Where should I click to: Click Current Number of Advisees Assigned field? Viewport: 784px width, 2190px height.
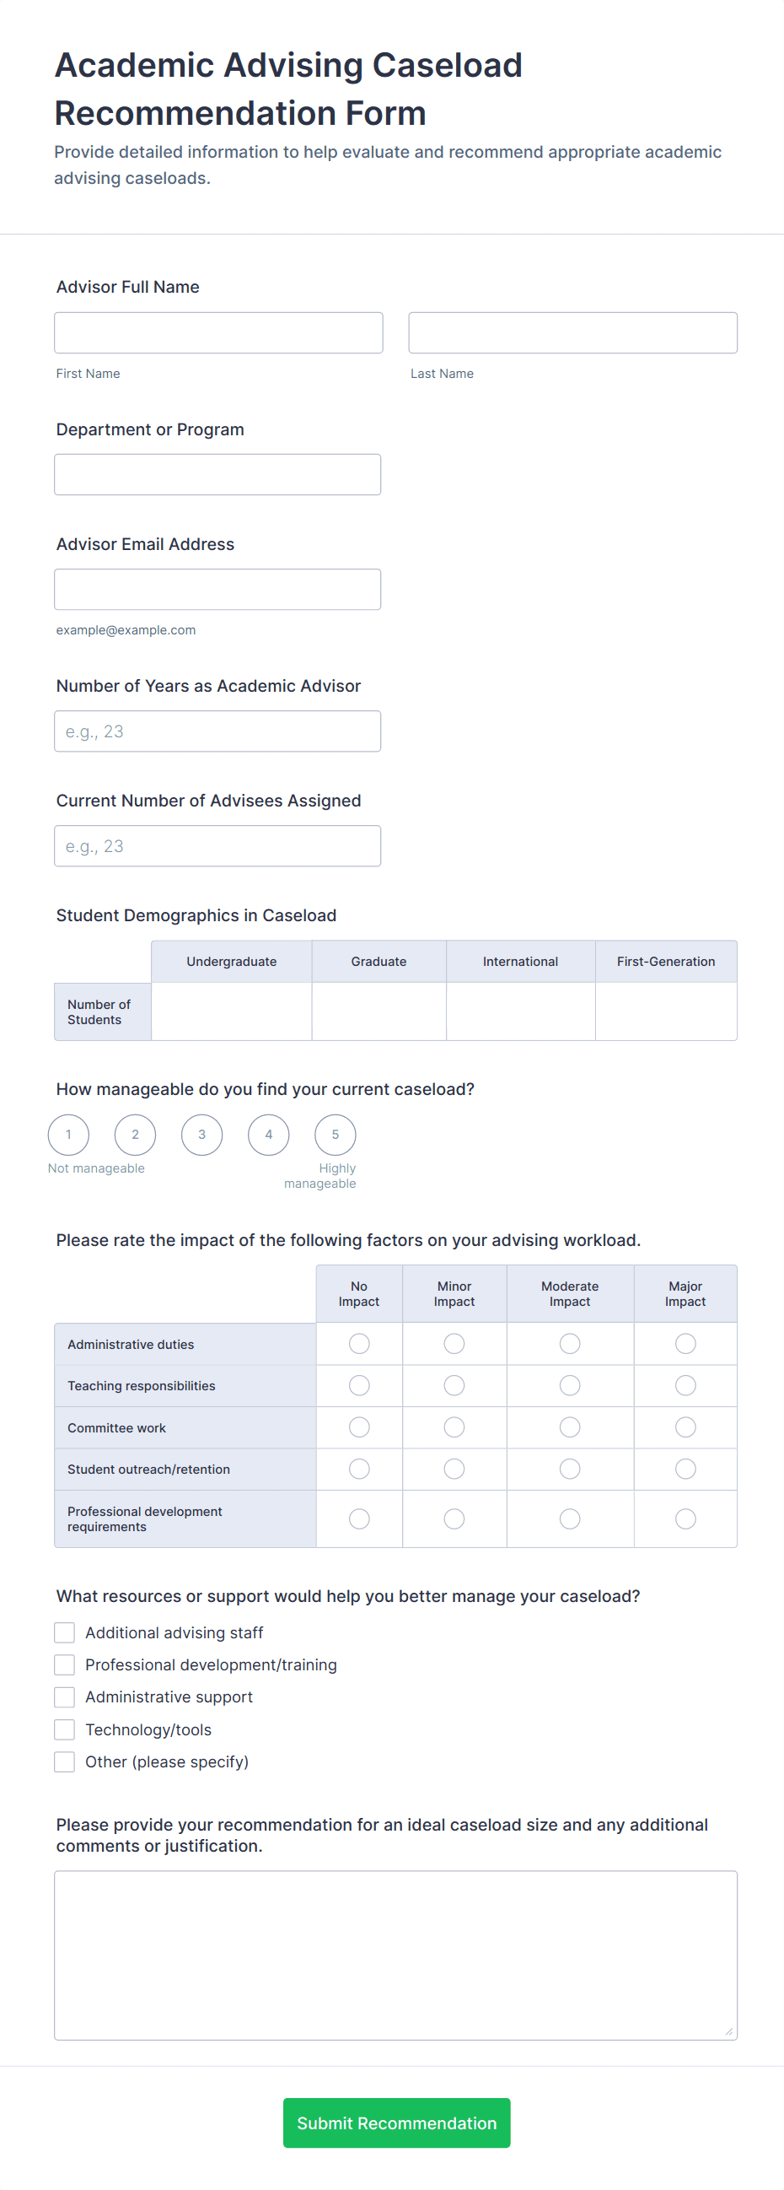(x=217, y=846)
